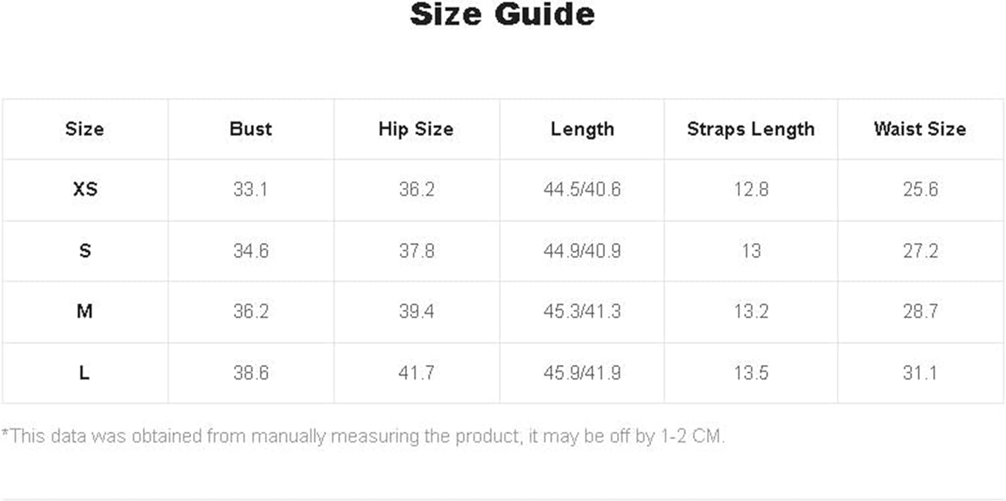Click the L size row label

pos(84,373)
